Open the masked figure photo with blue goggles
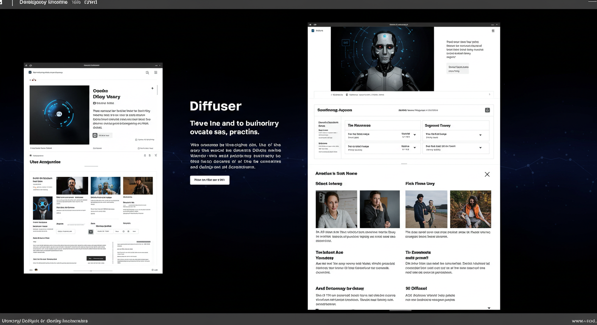This screenshot has height=325, width=597. point(43,208)
